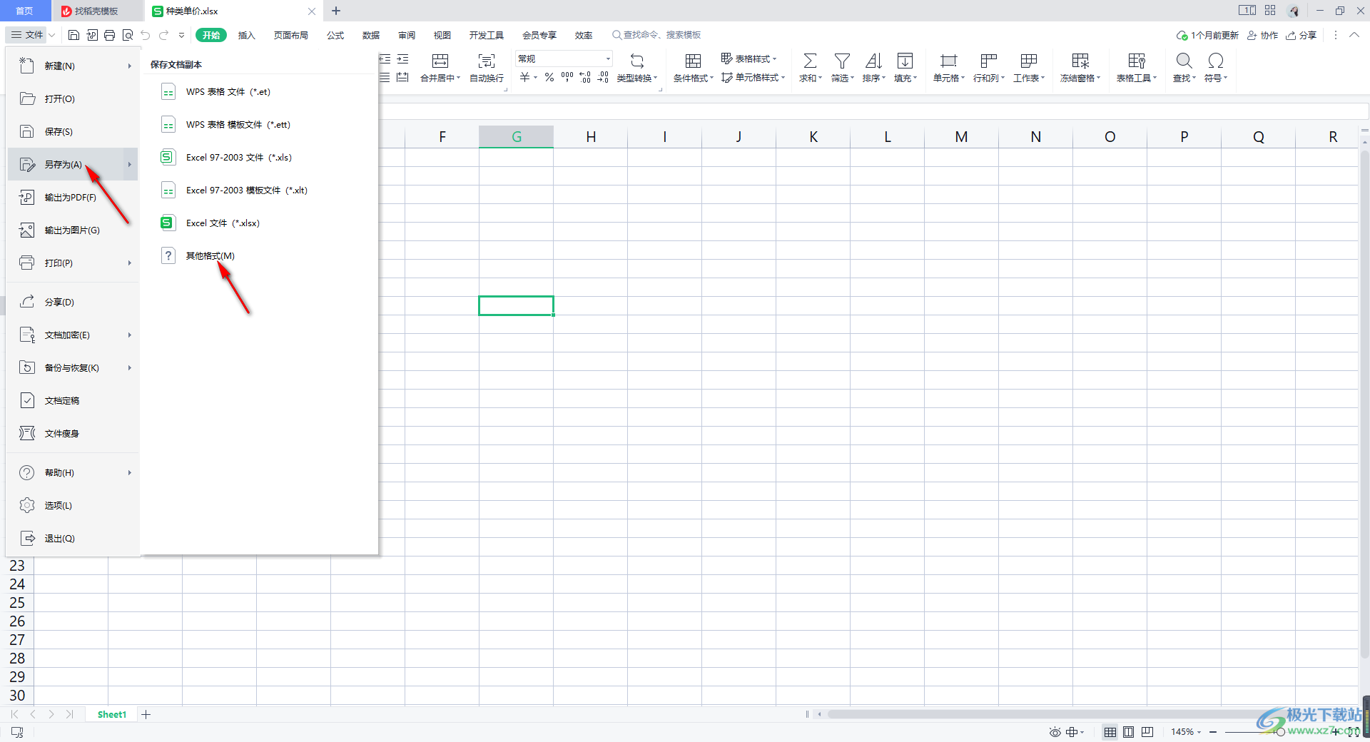Viewport: 1370px width, 742px height.
Task: Expand the New submenu arrow
Action: click(x=129, y=66)
